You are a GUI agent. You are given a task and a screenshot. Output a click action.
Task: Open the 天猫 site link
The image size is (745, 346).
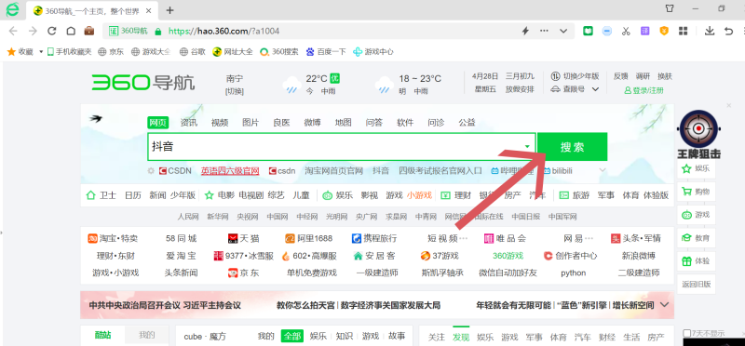244,238
